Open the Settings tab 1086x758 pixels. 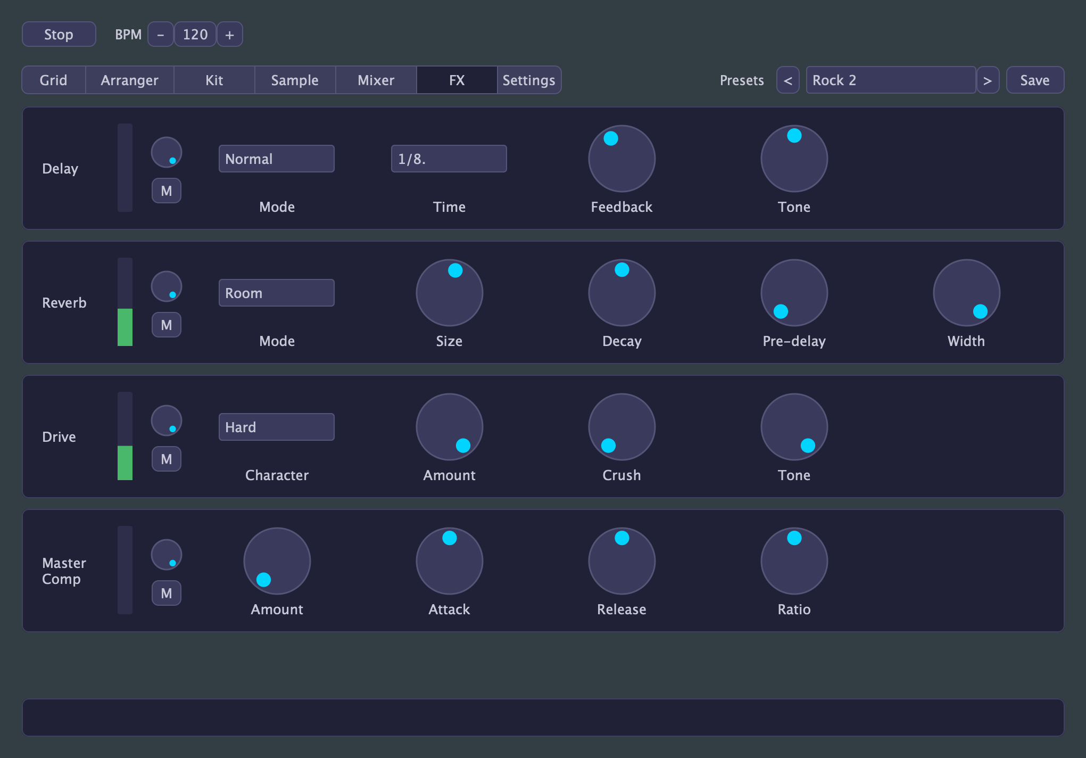click(529, 80)
